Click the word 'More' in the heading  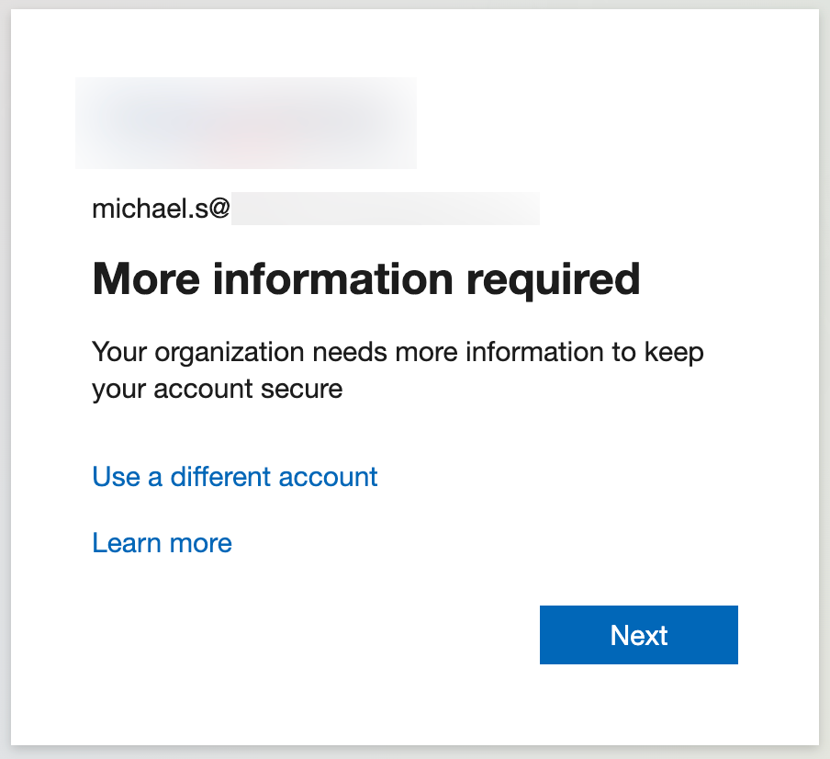[x=146, y=278]
